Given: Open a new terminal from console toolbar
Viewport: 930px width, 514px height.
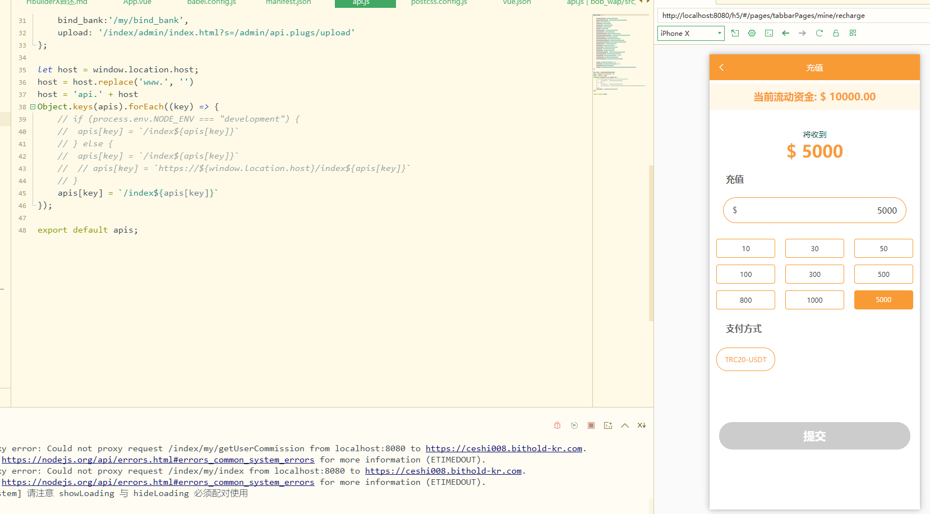Looking at the screenshot, I should click(608, 425).
